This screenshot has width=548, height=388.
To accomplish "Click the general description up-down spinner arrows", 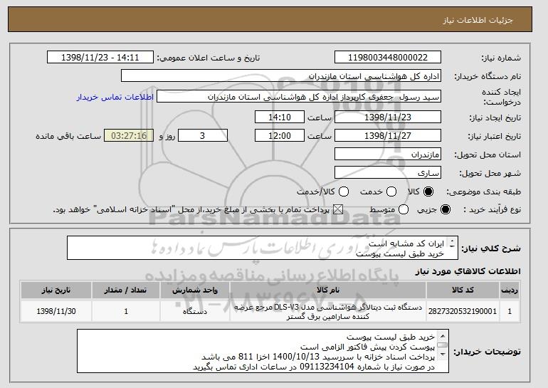I will (452, 243).
